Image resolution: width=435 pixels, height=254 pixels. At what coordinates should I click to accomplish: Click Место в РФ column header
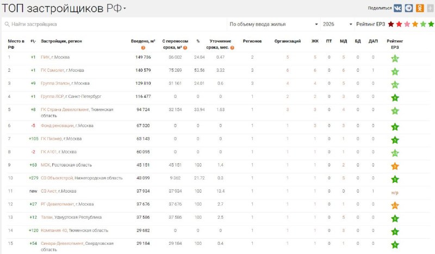click(16, 44)
